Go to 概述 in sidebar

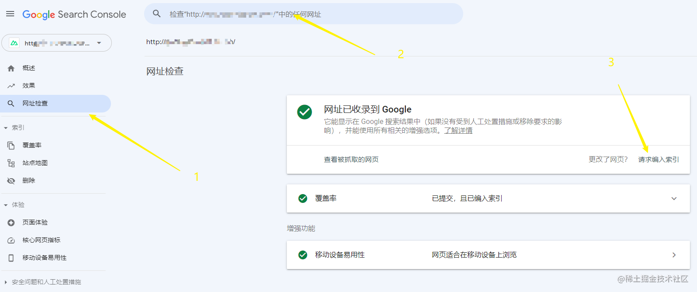[55, 68]
